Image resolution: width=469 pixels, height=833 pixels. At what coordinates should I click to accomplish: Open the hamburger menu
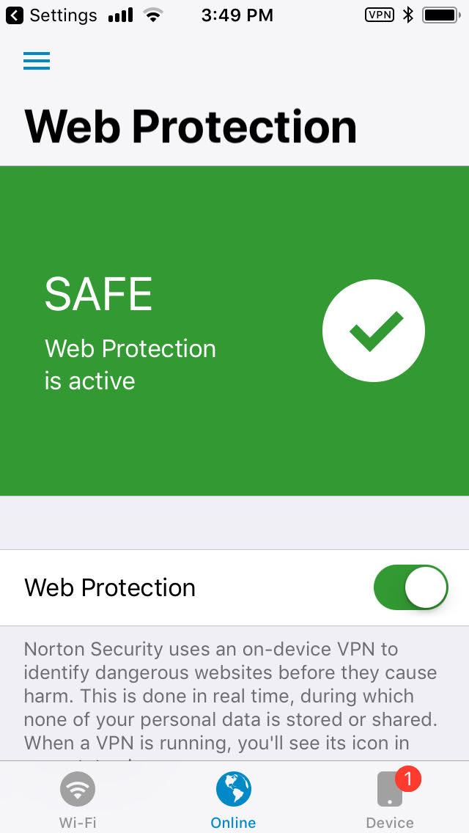[37, 62]
